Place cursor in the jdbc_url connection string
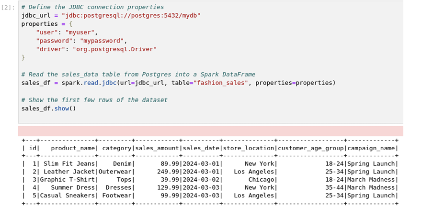Screen dimensions: 422x206 (131, 15)
